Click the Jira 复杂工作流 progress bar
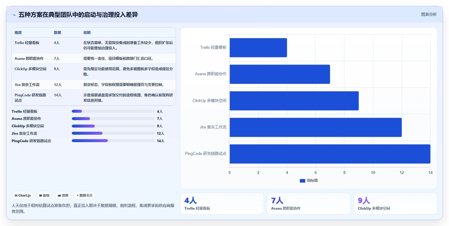Viewport: 449px width, 226px height. tap(113, 133)
